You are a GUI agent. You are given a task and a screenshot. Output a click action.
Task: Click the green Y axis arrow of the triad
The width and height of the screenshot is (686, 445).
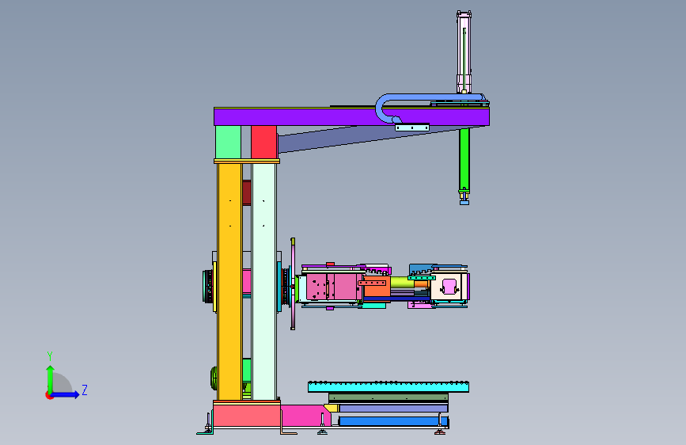[51, 378]
